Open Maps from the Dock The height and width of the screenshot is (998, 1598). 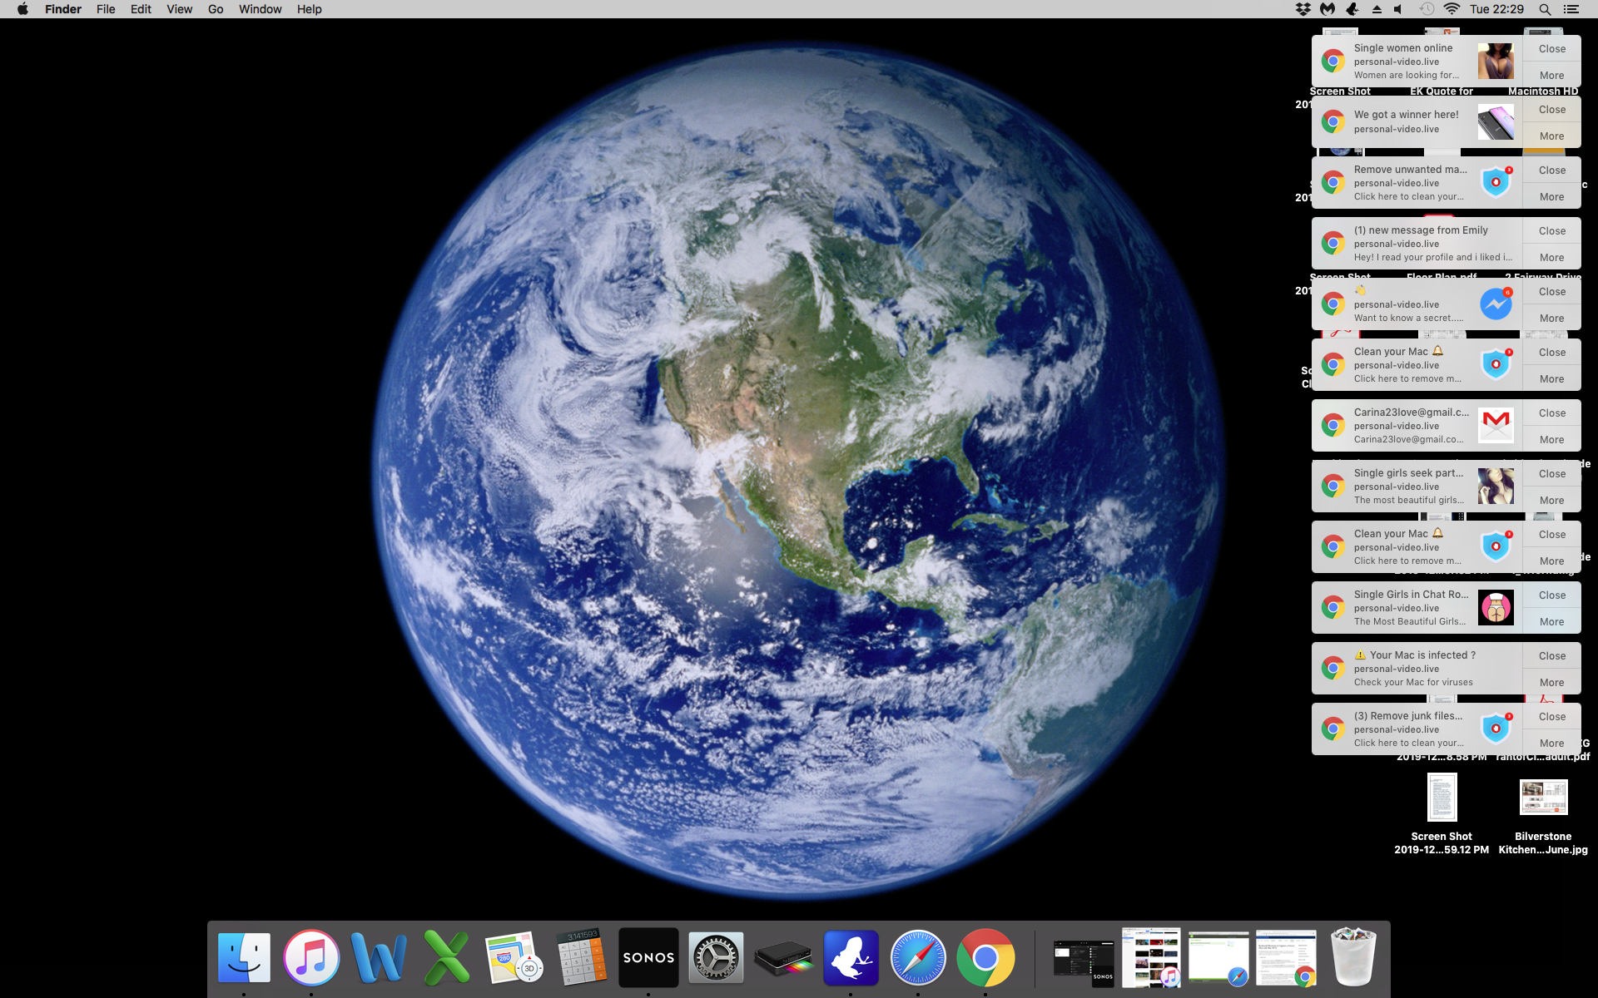coord(514,957)
